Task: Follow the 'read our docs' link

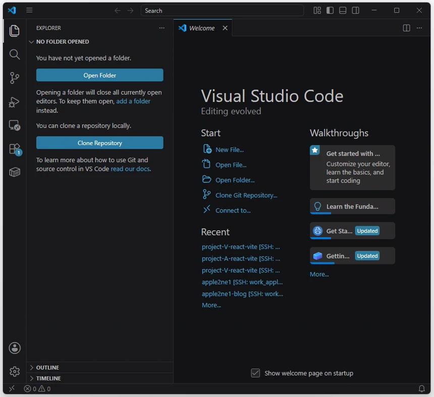Action: 130,169
